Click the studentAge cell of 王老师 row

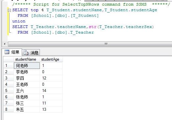point(51,84)
